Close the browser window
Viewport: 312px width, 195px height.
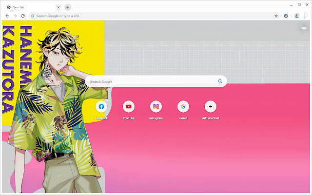click(307, 5)
